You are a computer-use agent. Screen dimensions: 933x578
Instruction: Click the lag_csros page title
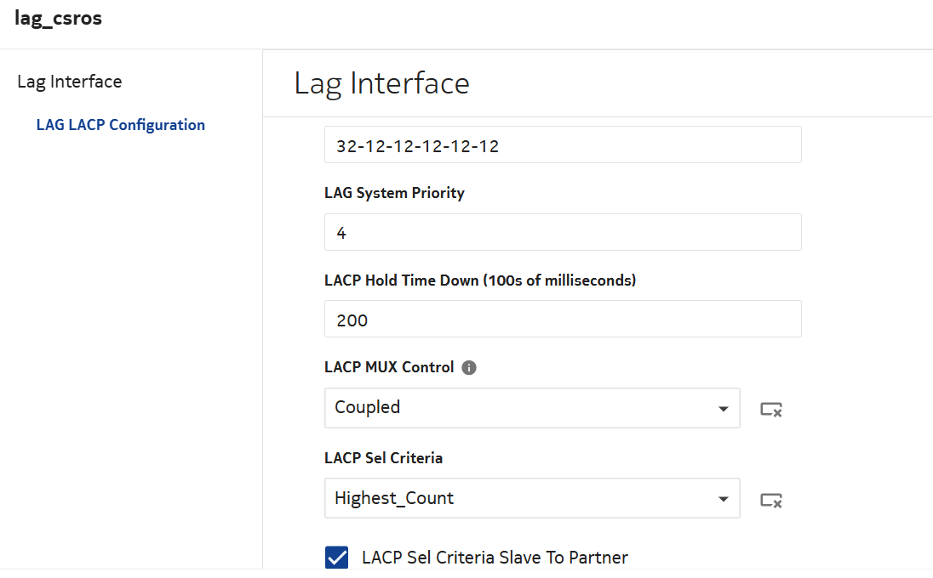coord(59,18)
